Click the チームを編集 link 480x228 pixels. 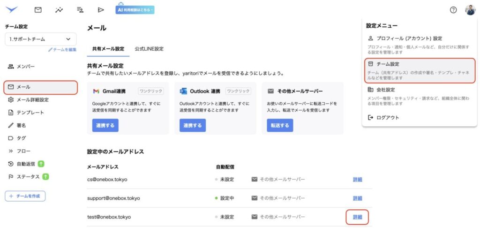click(62, 50)
